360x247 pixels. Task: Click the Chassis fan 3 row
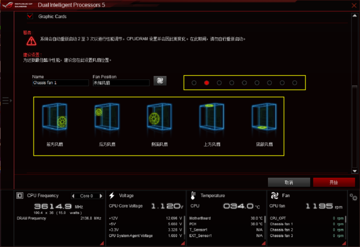[307, 236]
